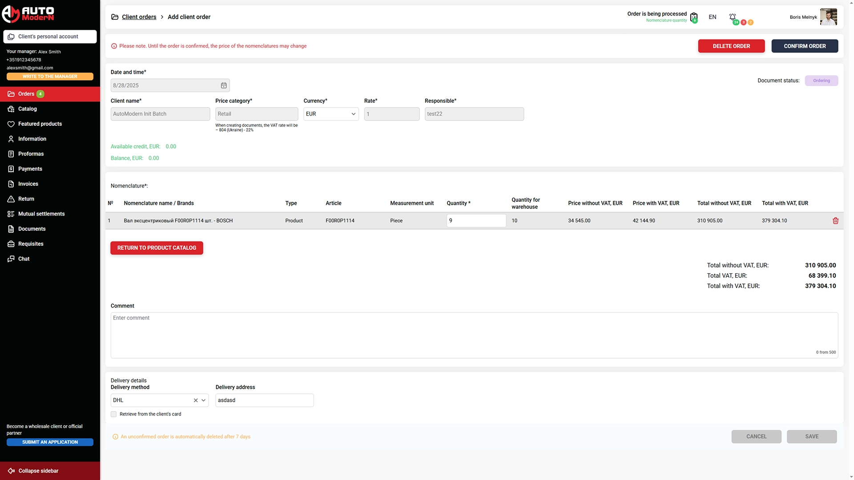Enable 'Retrieve from the client's card' checkbox
The height and width of the screenshot is (480, 854).
114,414
